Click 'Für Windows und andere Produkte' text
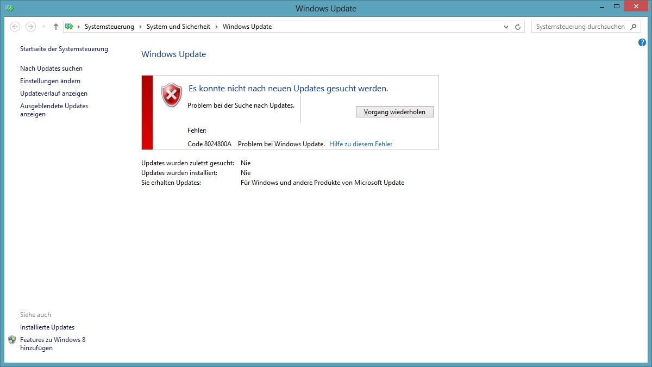This screenshot has height=367, width=652. click(322, 183)
